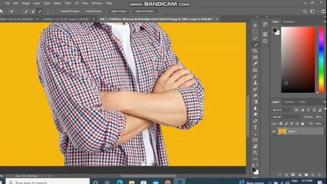Image resolution: width=327 pixels, height=184 pixels.
Task: Select the Horizontal Type tool
Action: pyautogui.click(x=255, y=127)
